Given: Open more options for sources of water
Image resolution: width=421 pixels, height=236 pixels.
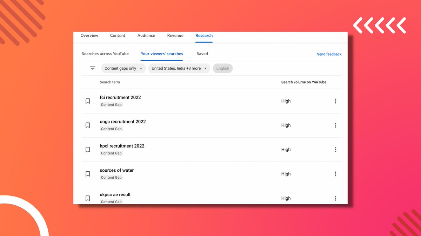Looking at the screenshot, I should click(x=335, y=174).
